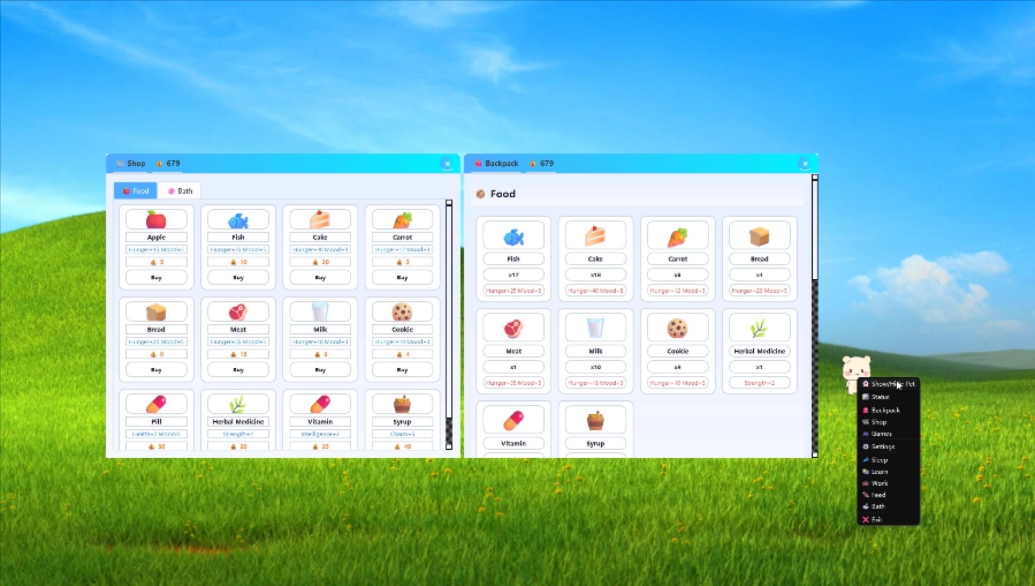
Task: Choose Learn in the pet menu
Action: point(889,472)
